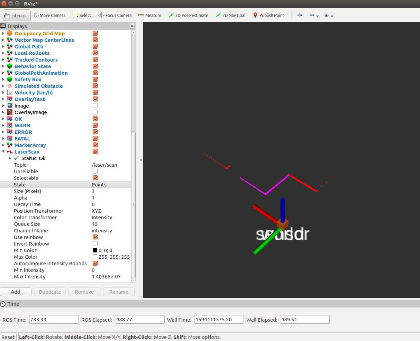Uncheck Autocompute Intensity Bounds
The height and width of the screenshot is (341, 420).
pyautogui.click(x=95, y=264)
